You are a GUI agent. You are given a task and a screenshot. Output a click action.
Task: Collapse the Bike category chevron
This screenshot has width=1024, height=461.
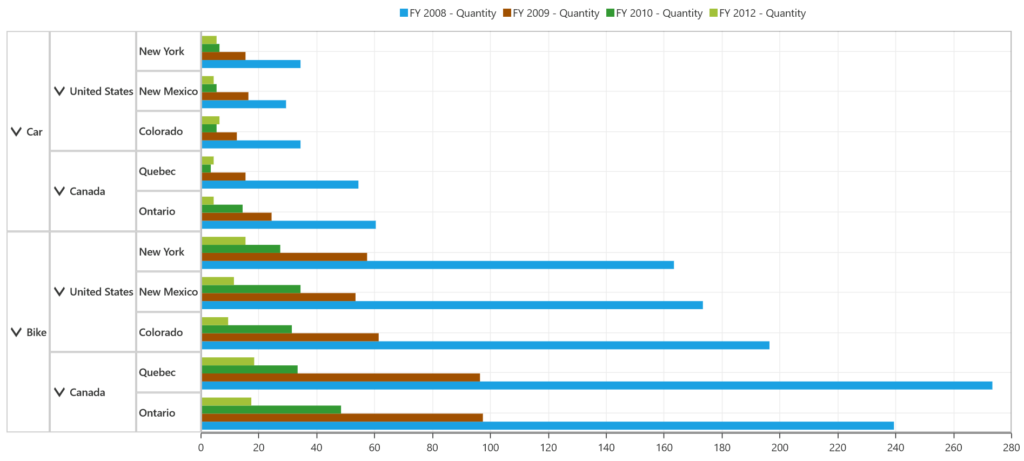[16, 332]
